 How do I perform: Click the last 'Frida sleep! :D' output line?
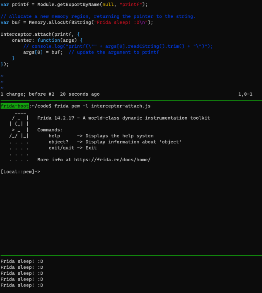coord(22,285)
